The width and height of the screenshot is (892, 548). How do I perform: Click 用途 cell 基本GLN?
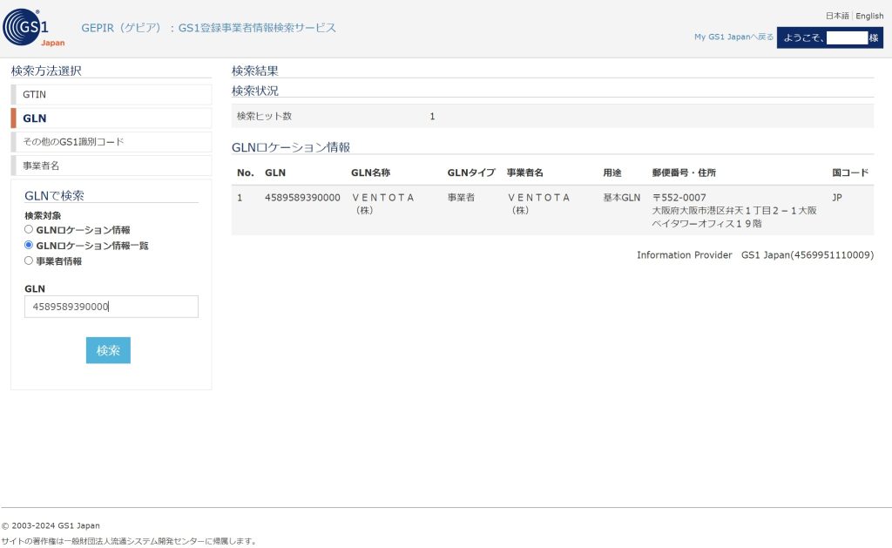tap(621, 198)
